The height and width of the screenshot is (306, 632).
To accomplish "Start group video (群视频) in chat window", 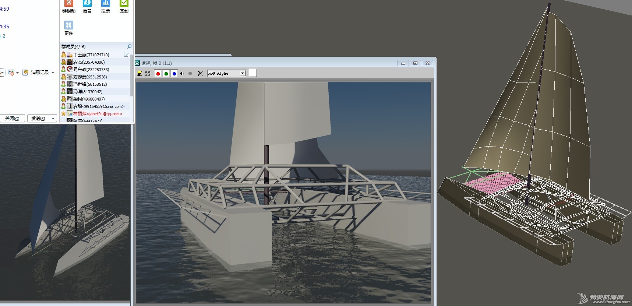I will pos(69,7).
